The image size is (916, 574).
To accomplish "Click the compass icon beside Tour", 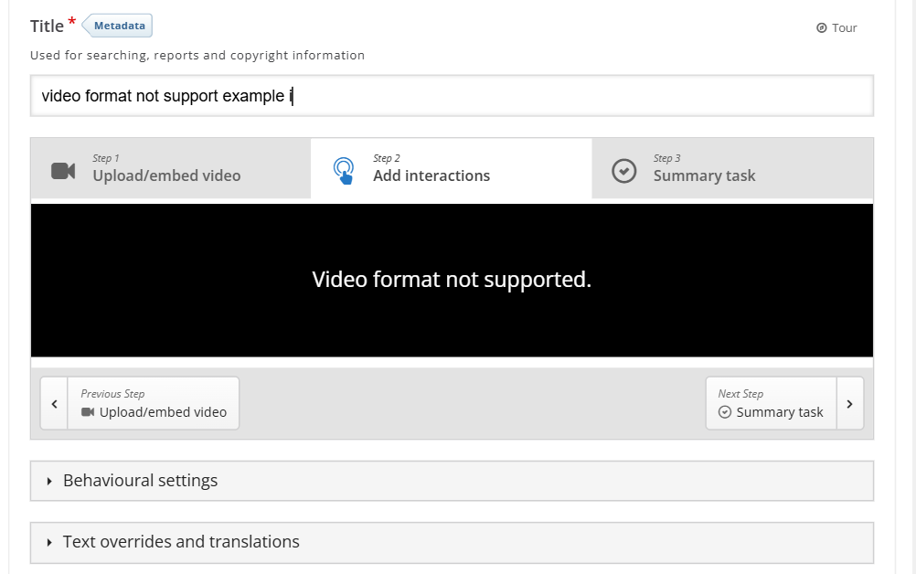I will click(x=821, y=28).
